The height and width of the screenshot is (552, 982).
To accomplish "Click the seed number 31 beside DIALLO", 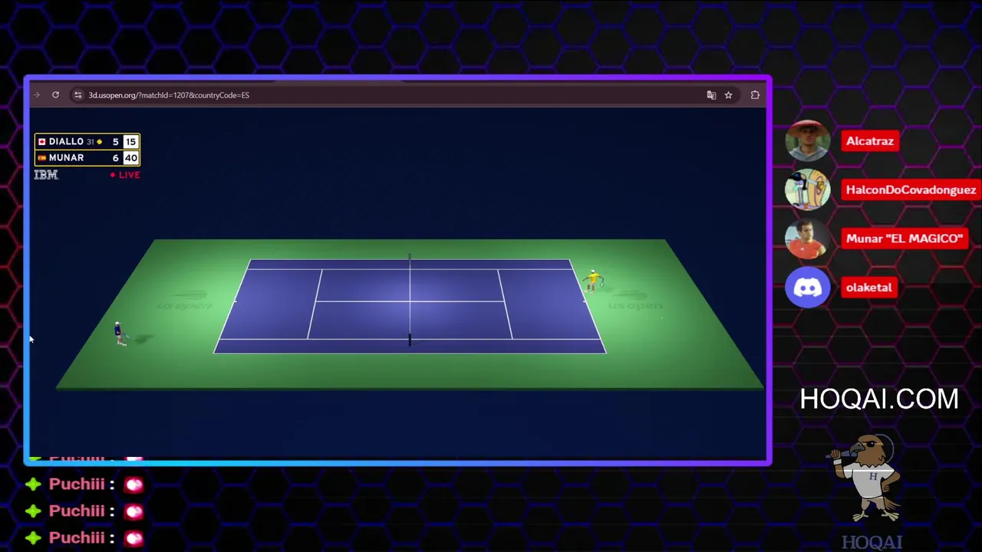I will coord(90,142).
